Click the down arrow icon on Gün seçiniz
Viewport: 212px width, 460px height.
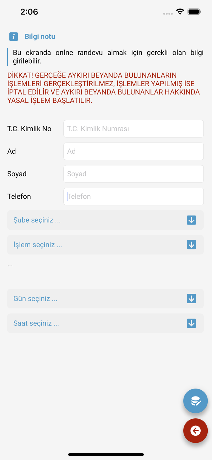[191, 298]
